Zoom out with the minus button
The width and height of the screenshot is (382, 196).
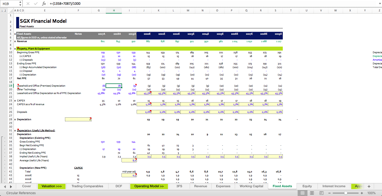[x=330, y=193]
